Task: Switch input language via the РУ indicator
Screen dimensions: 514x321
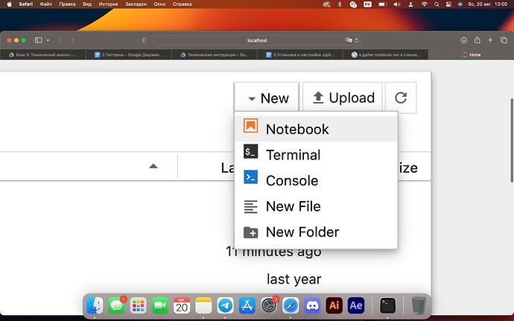Action: (x=367, y=4)
